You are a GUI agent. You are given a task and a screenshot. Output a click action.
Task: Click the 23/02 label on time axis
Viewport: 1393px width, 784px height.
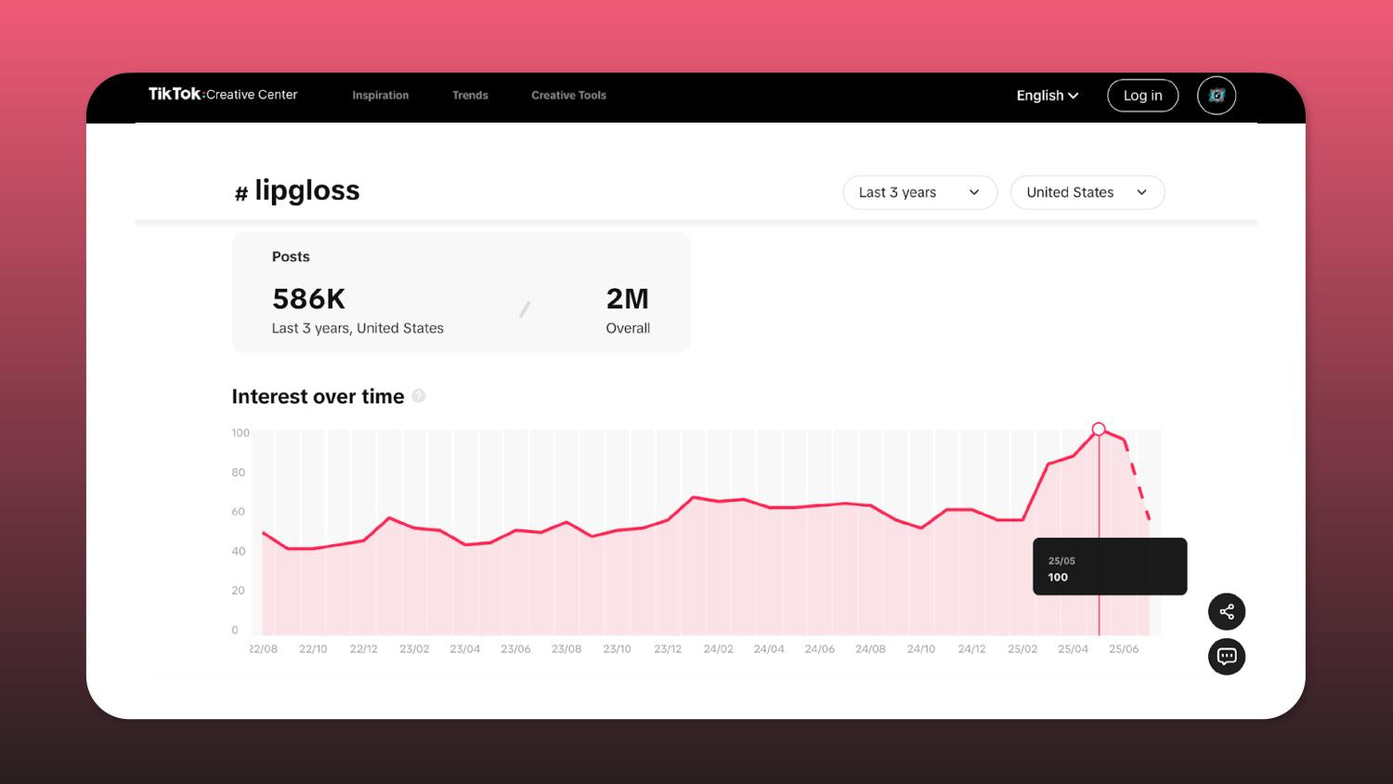click(x=414, y=649)
